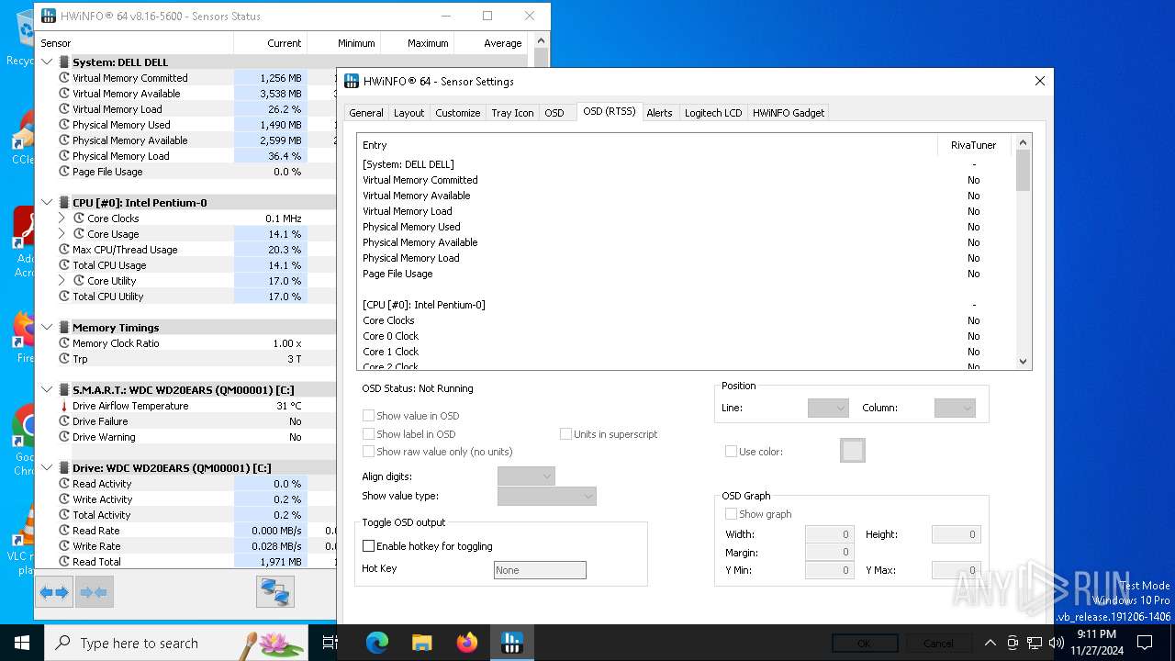Collapse the System: DELL DELL group
The image size is (1175, 661).
[x=48, y=62]
